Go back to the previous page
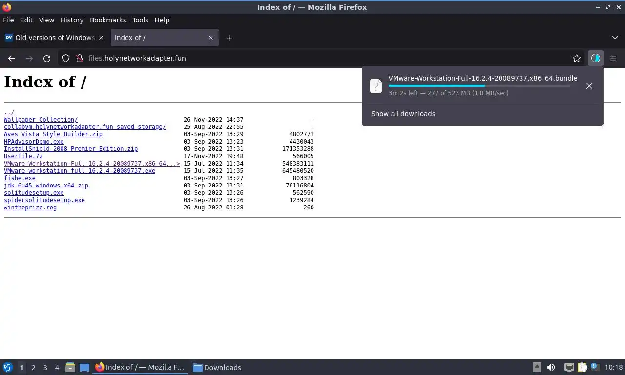 [x=12, y=58]
